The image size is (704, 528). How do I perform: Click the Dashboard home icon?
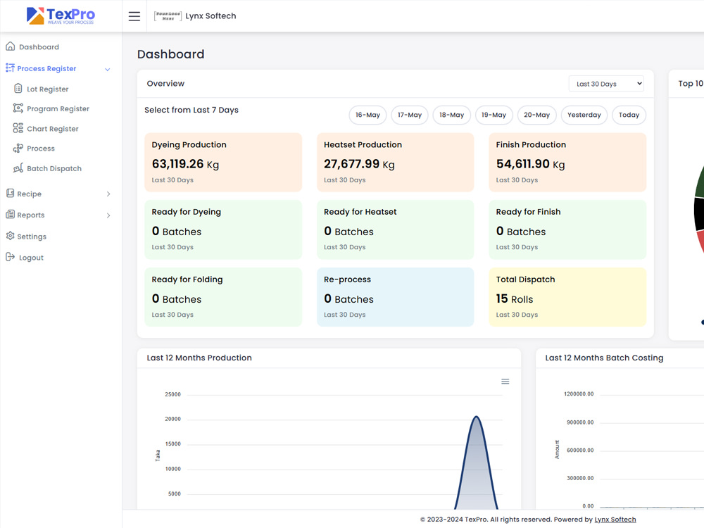pyautogui.click(x=11, y=46)
